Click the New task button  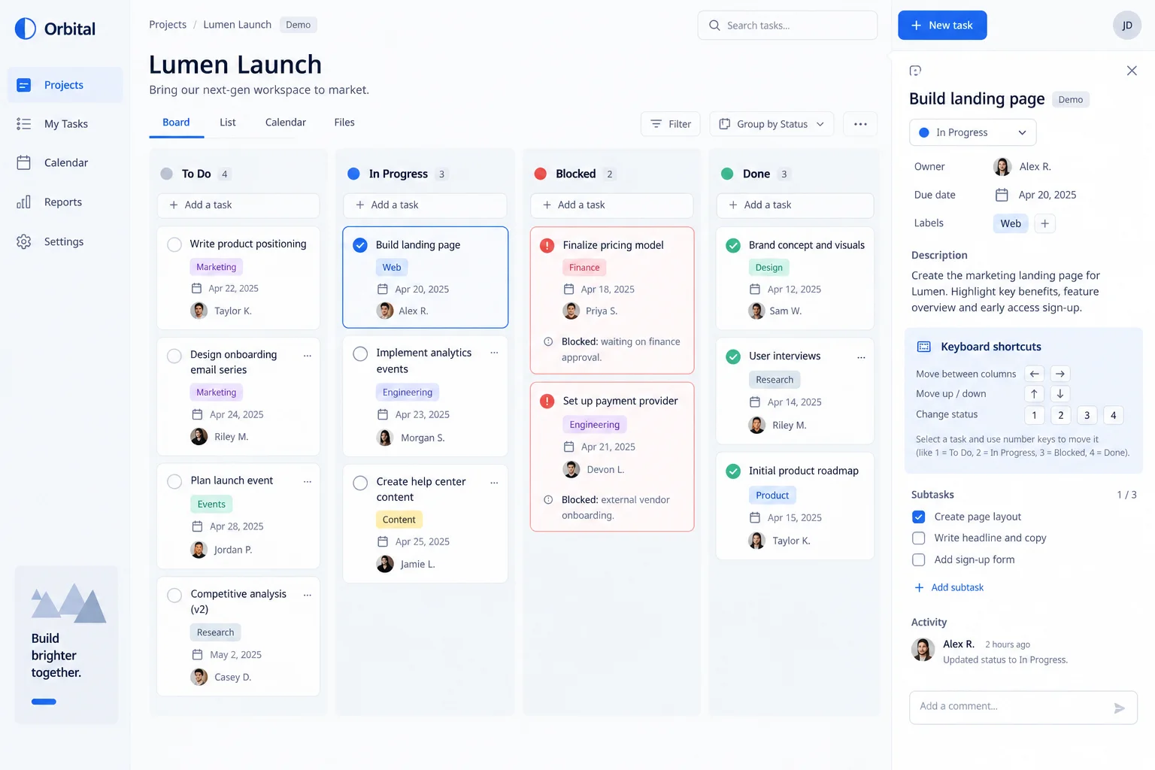[x=942, y=26]
